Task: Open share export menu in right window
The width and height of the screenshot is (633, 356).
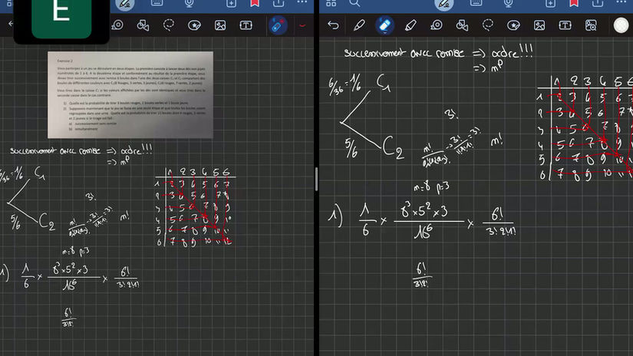Action: click(598, 3)
